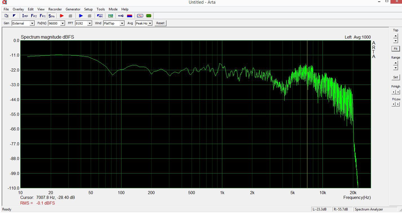Click the green striped overlay icon
This screenshot has height=213, width=402.
(111, 16)
